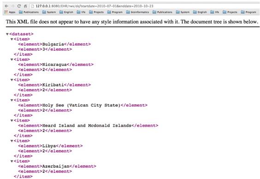Collapse the item node containing Holy See
This screenshot has height=179, width=260.
[12, 100]
